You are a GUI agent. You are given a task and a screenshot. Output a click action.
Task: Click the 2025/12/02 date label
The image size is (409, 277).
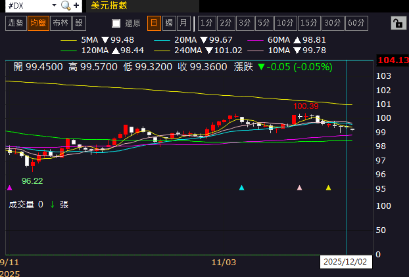[345, 262]
